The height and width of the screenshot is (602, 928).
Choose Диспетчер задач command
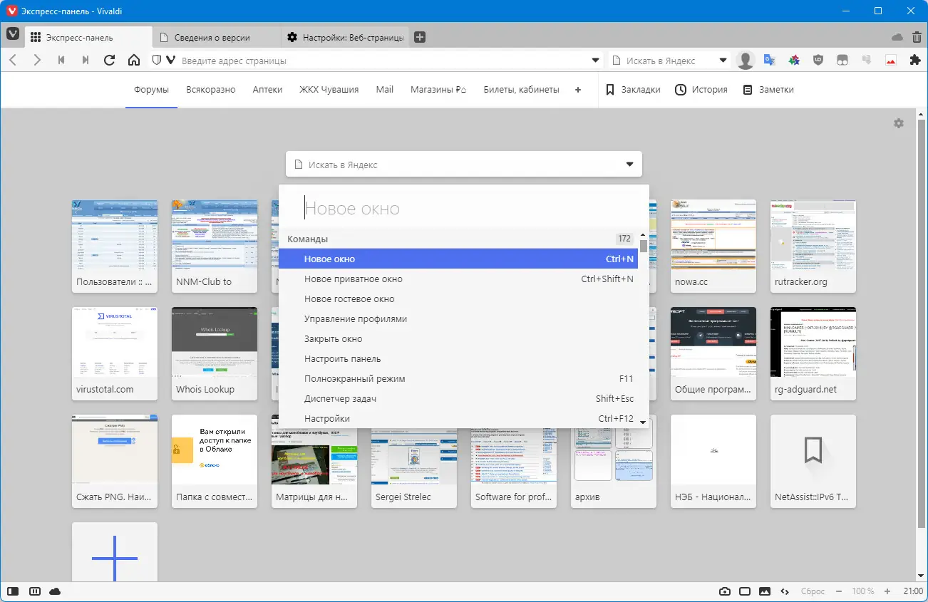[459, 398]
